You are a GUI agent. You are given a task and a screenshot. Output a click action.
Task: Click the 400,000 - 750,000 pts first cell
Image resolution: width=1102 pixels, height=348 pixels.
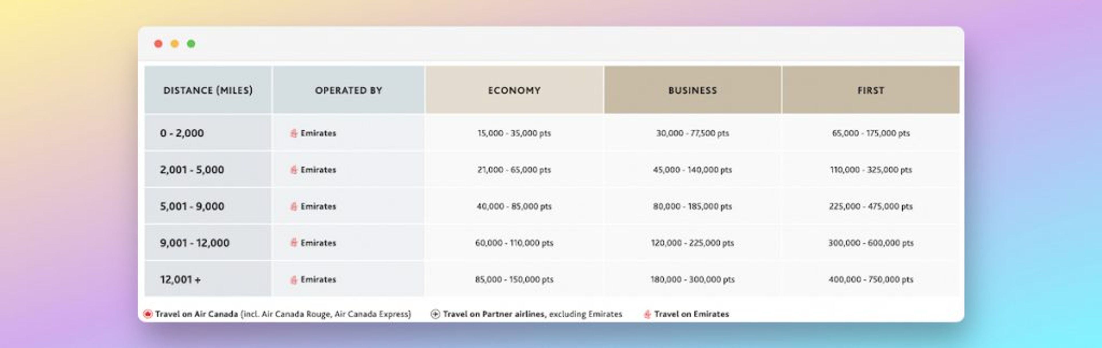point(871,280)
